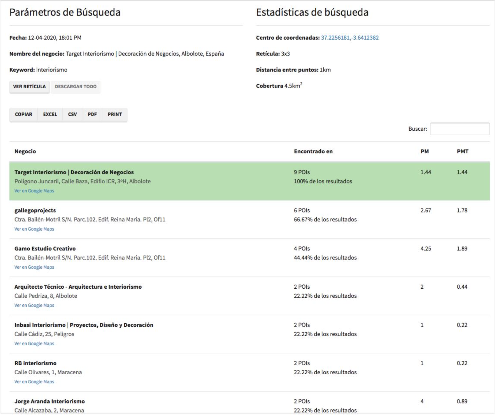Sort by PM column header

coord(425,152)
